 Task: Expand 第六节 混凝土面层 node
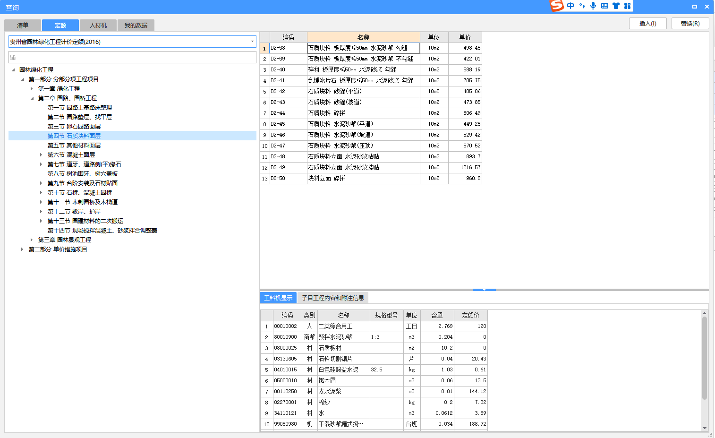pos(41,155)
